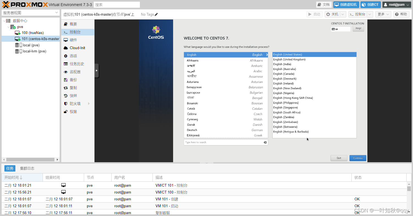Image resolution: width=413 pixels, height=216 pixels.
Task: Collapse the pve node expander
Action: (9, 27)
